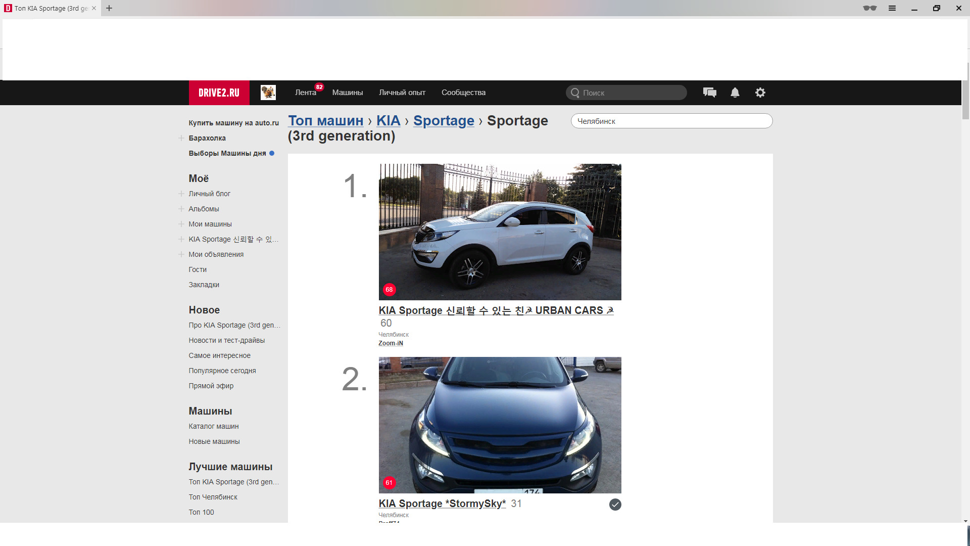Click Челябинск text under the first car
This screenshot has height=546, width=970.
coord(394,335)
